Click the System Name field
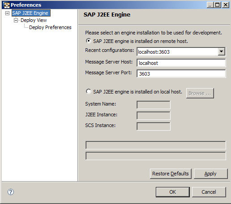This screenshot has width=231, height=204. (154, 105)
